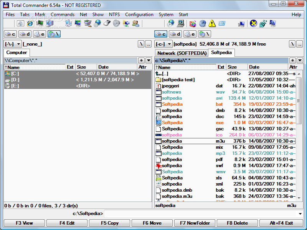Open the right panel drive selector [-c-]
Image resolution: width=307 pixels, height=230 pixels.
pyautogui.click(x=162, y=44)
